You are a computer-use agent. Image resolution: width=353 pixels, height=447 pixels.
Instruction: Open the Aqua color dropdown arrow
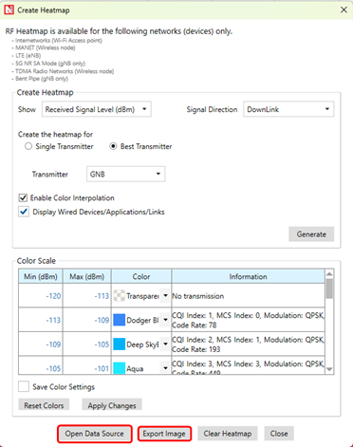coord(165,368)
